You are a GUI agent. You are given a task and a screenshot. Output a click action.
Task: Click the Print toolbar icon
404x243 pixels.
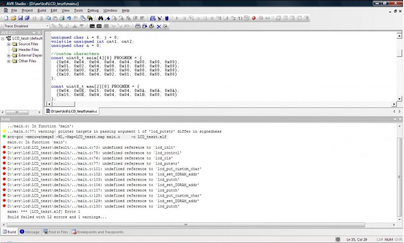coord(62,18)
